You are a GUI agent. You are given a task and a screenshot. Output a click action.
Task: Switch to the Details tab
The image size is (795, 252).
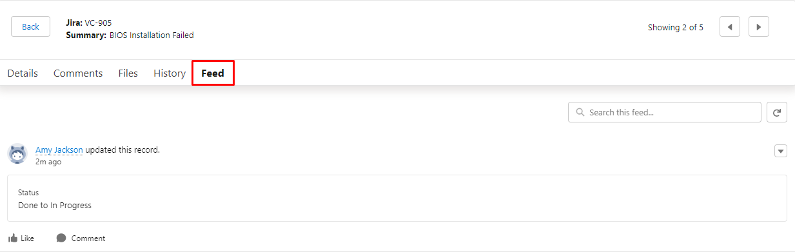tap(23, 73)
